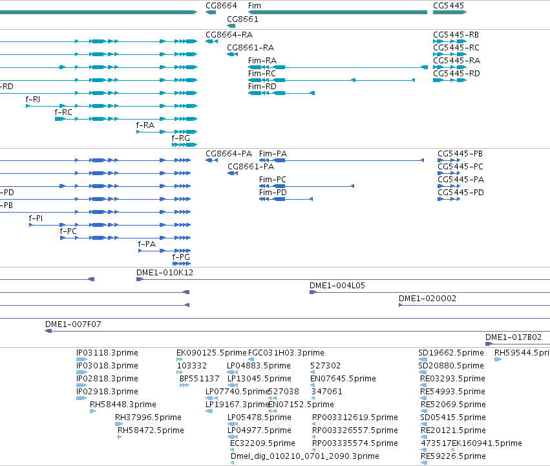The width and height of the screenshot is (550, 466).
Task: Select IP03118.3prime EST label
Action: pos(107,353)
